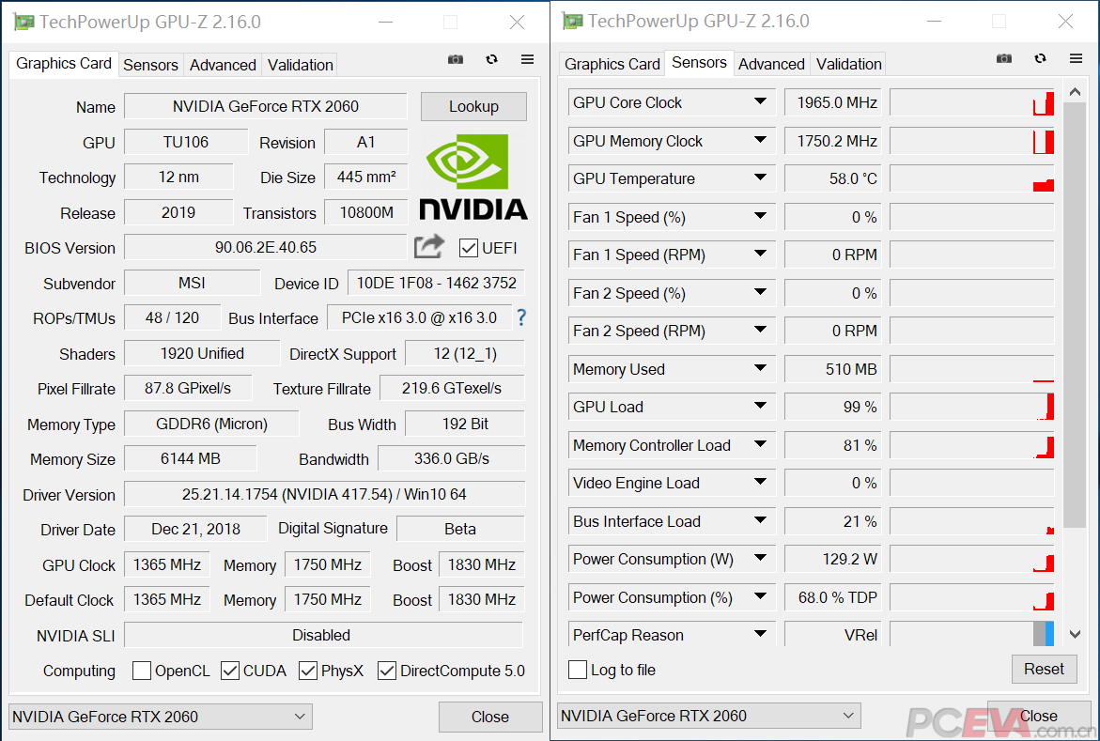Open Fan 1 Speed (RPM) sensor dropdown

pyautogui.click(x=760, y=254)
